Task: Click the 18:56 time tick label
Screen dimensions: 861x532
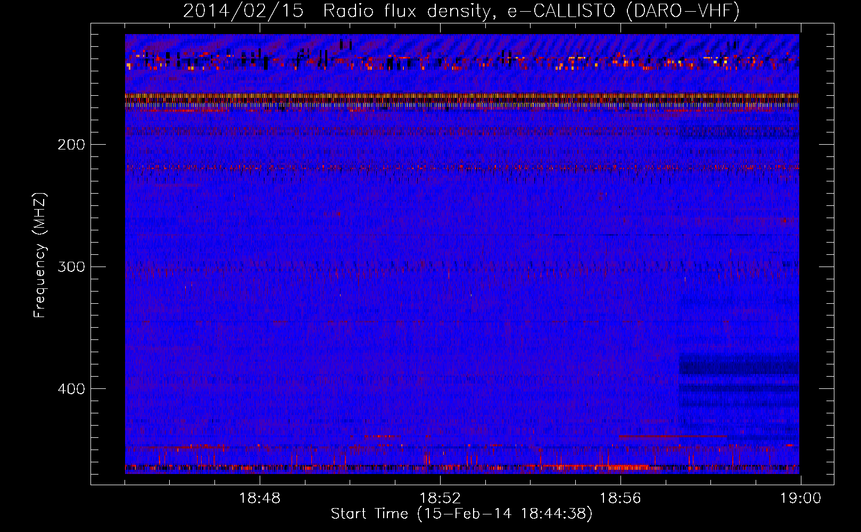Action: 620,498
